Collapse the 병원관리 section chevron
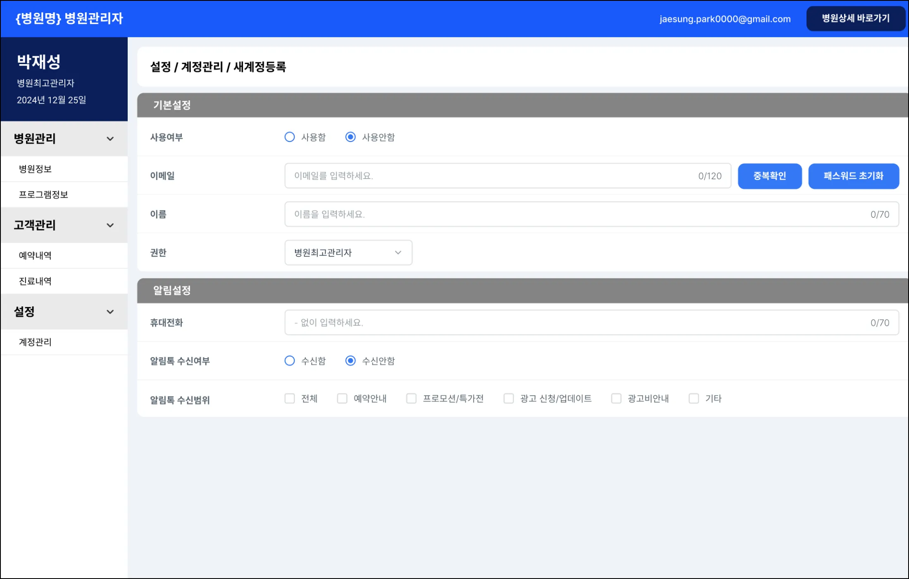 point(110,139)
